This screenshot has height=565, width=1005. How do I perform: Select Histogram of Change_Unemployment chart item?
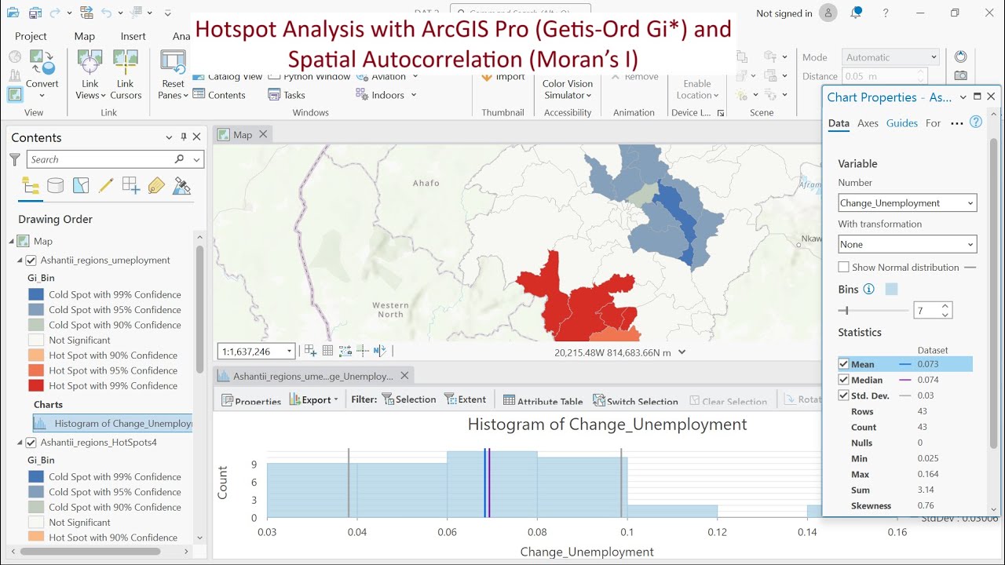tap(113, 424)
